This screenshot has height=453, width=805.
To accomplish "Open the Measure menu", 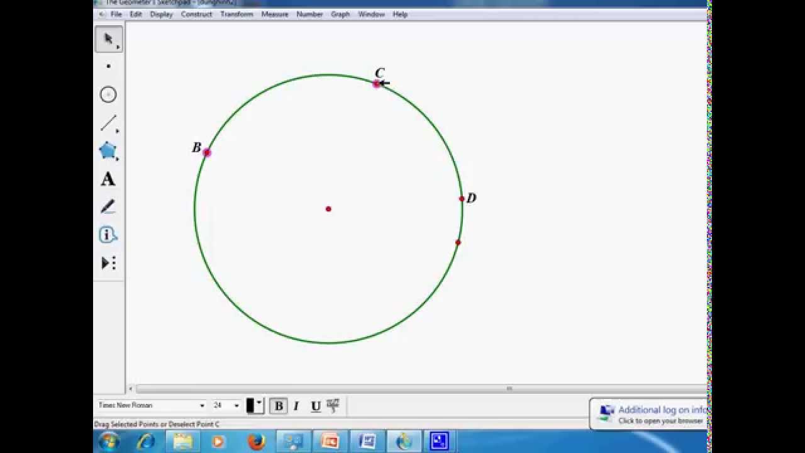I will tap(275, 14).
